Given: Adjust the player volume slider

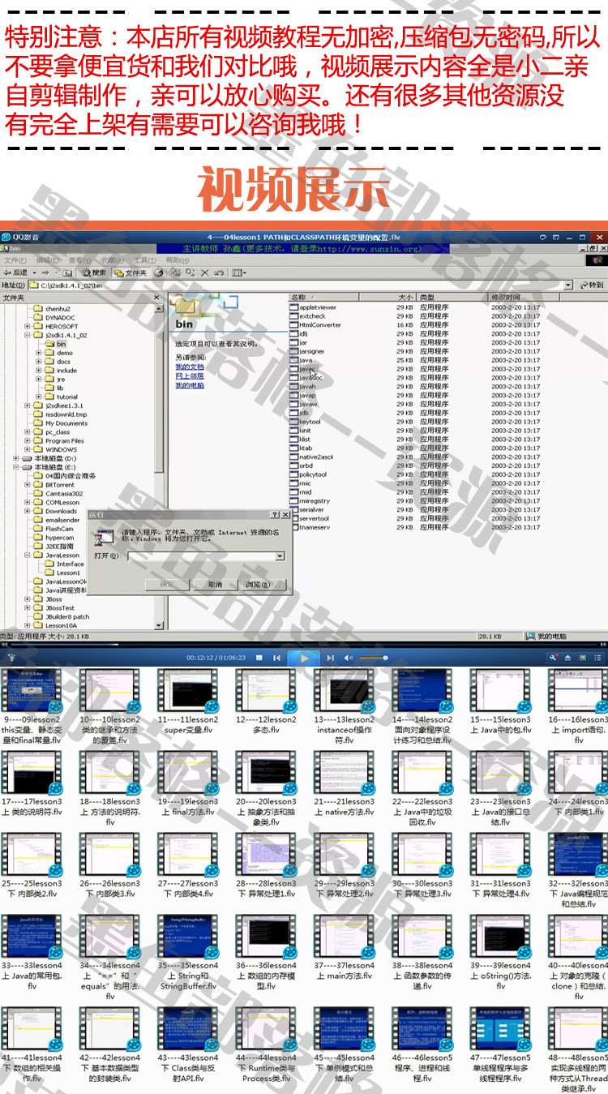Looking at the screenshot, I should tap(374, 658).
